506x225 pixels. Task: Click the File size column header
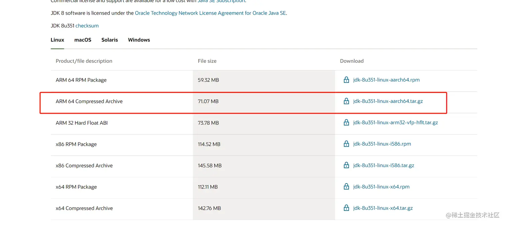(207, 61)
